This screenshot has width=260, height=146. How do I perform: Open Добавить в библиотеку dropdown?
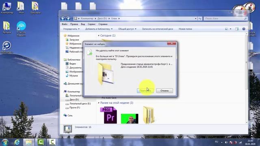99,29
